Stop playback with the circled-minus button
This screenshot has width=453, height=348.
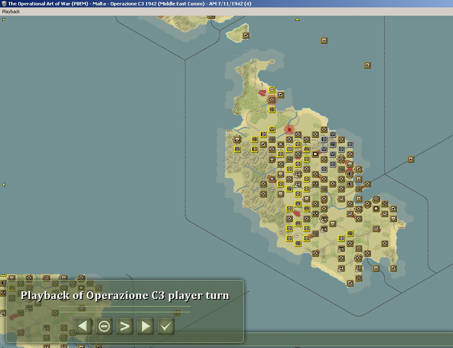coord(104,327)
